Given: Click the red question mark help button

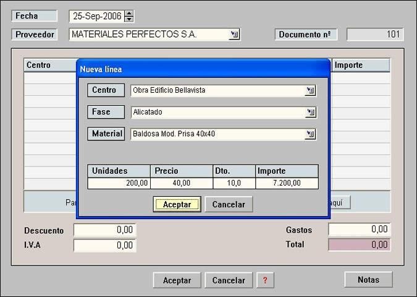Looking at the screenshot, I should 265,280.
